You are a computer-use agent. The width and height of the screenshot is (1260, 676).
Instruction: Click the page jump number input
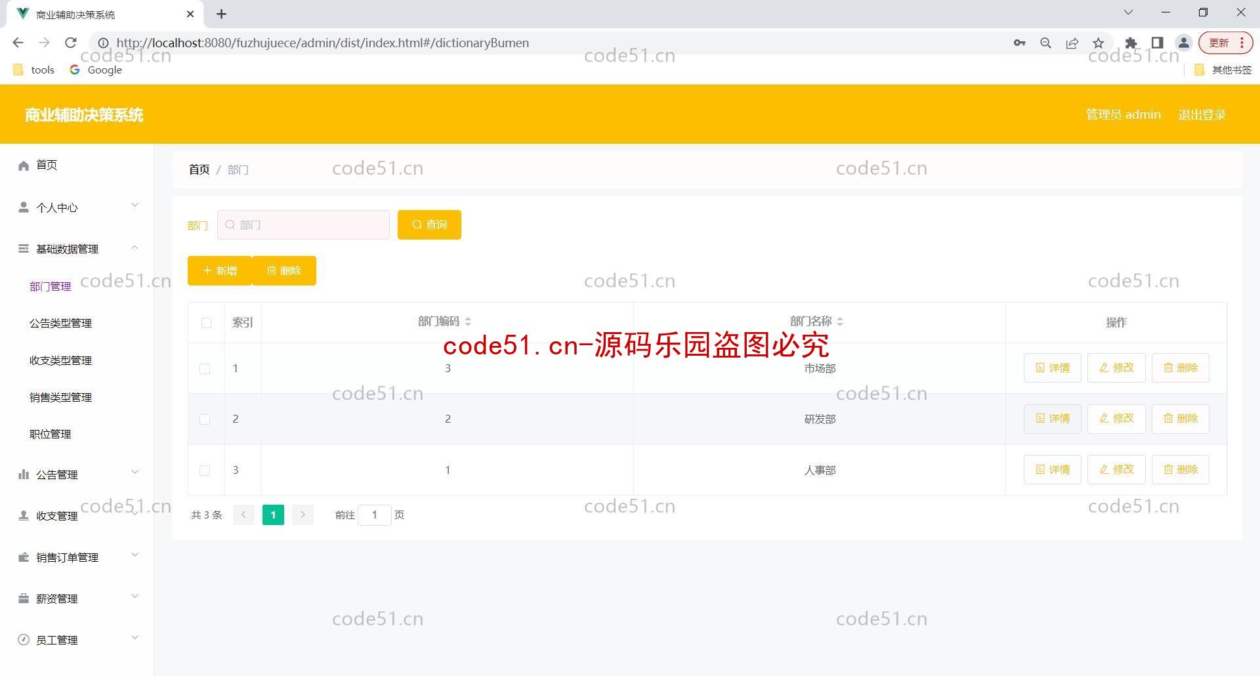coord(375,515)
